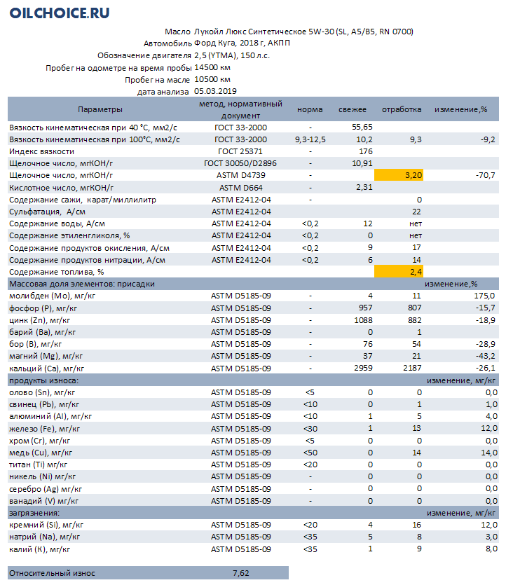The width and height of the screenshot is (506, 585).
Task: Click the OILCHOICE.RU logo
Action: [60, 13]
